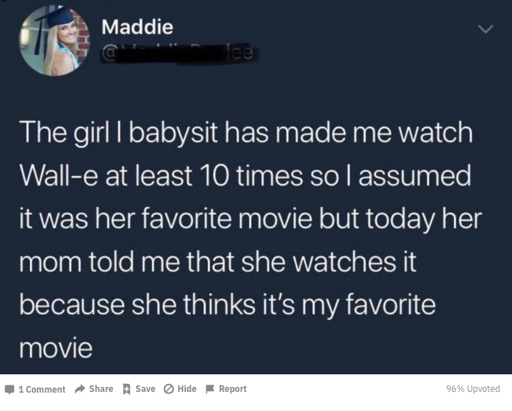
Task: Save the post using Save label
Action: pos(145,389)
